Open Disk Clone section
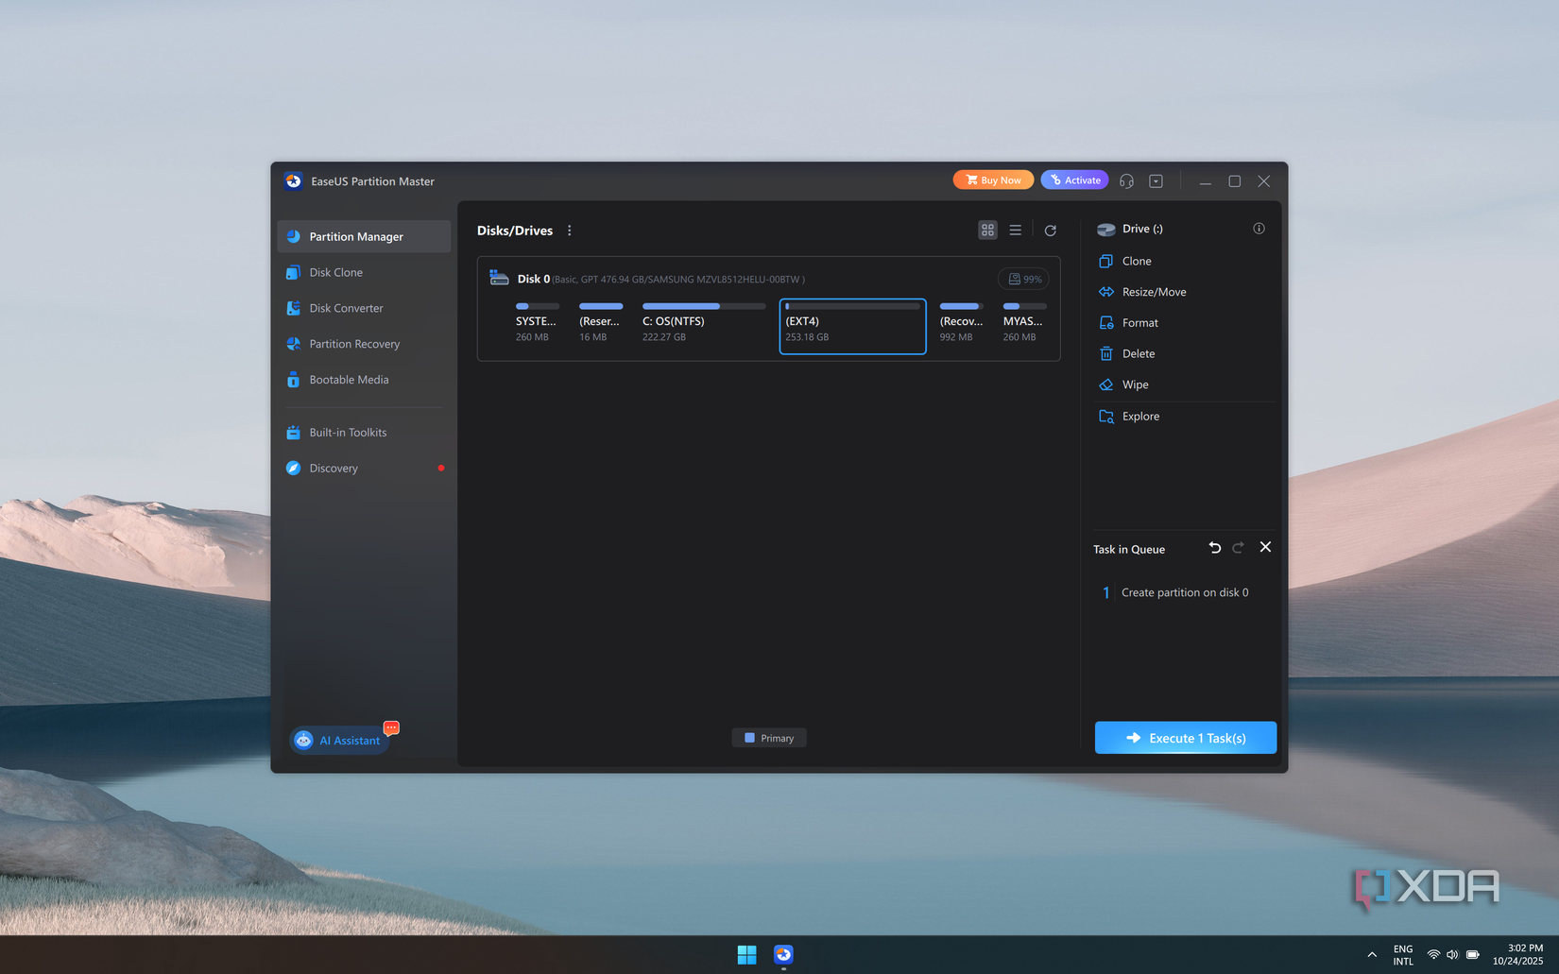This screenshot has height=974, width=1559. pos(364,272)
